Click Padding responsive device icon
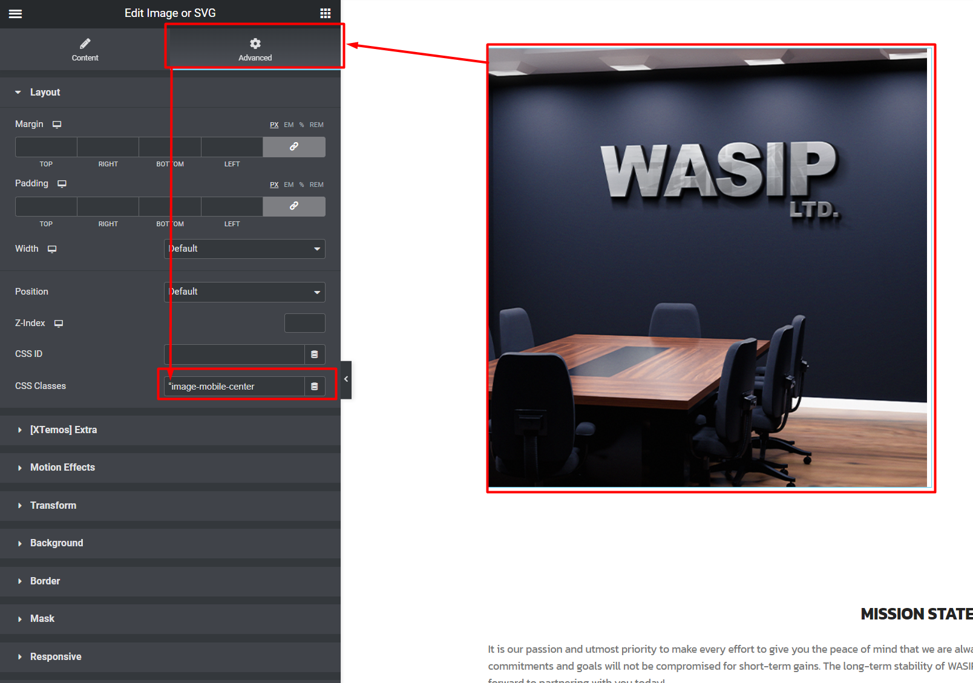This screenshot has height=683, width=973. coord(62,183)
